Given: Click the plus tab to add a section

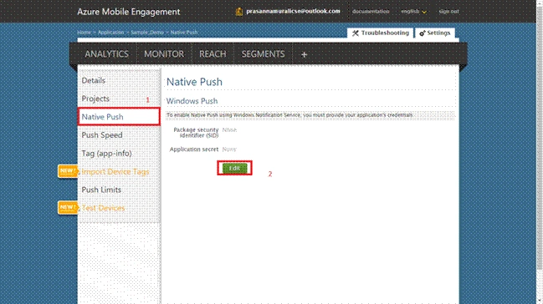Looking at the screenshot, I should 304,54.
